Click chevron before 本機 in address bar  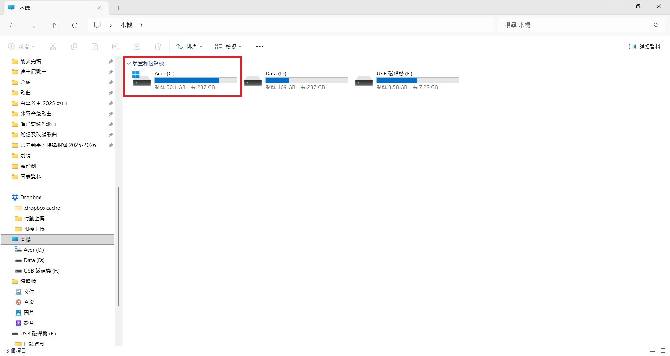click(x=111, y=25)
